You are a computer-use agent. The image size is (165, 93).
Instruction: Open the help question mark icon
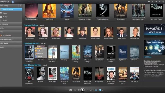tap(156, 2)
